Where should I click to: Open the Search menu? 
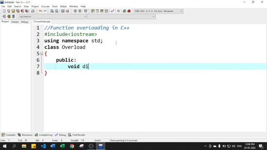click(x=18, y=7)
